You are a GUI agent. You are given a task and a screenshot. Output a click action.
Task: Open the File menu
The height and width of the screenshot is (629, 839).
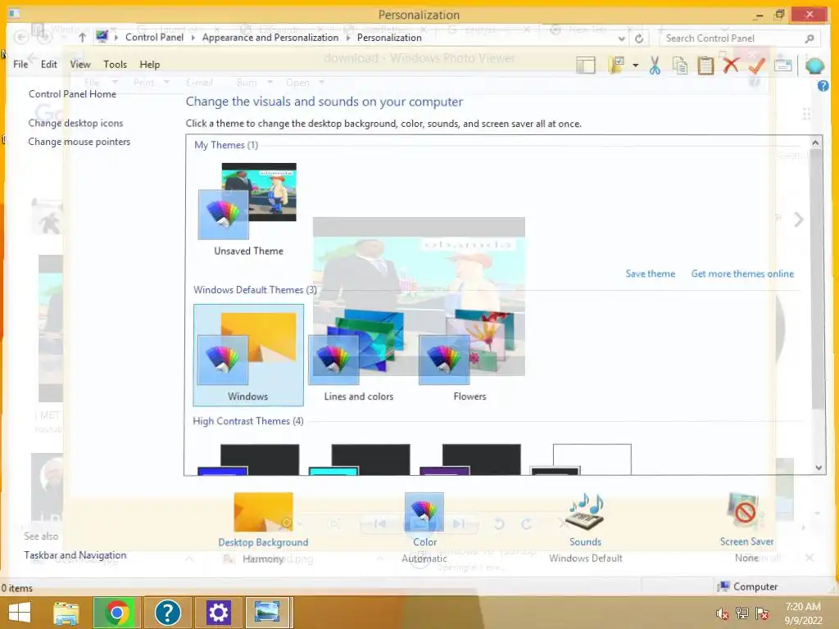[x=20, y=64]
